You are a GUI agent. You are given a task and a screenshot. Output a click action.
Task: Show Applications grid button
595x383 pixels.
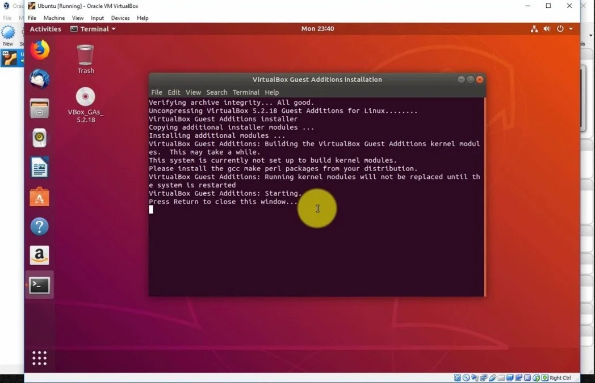[x=40, y=358]
